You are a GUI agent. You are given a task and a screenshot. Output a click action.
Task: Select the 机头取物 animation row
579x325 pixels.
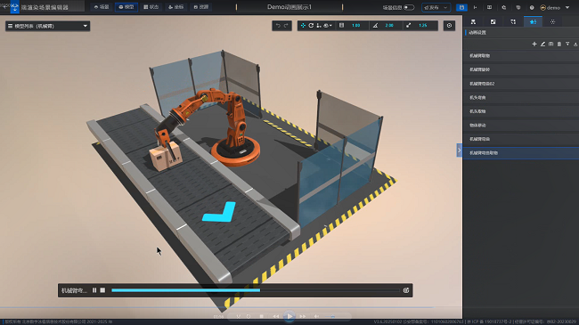click(x=521, y=111)
